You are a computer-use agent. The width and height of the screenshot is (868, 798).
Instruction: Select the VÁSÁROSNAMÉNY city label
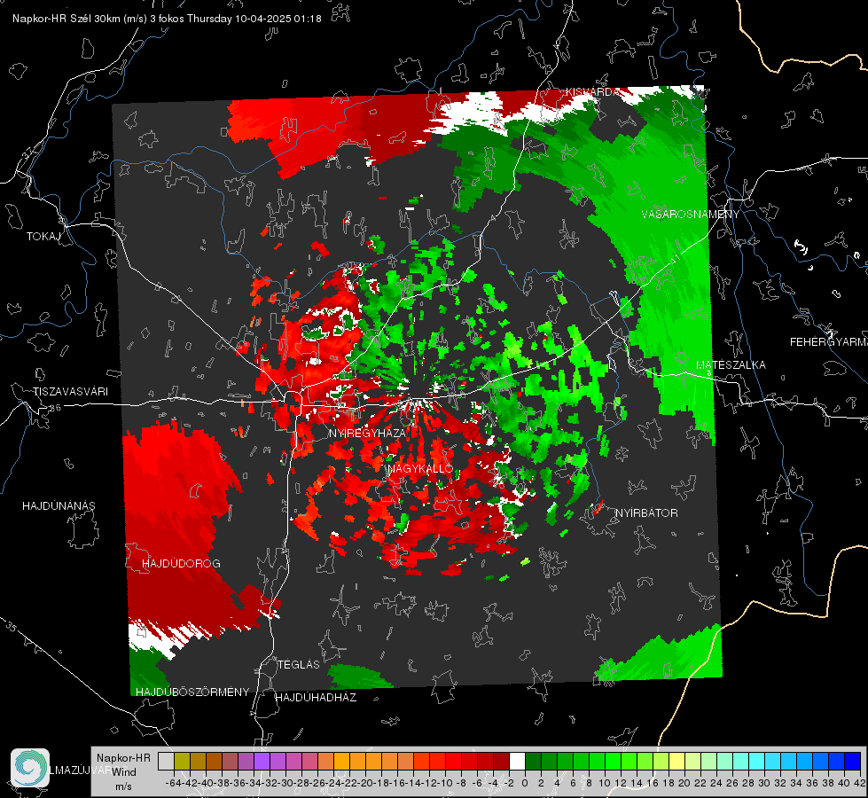(691, 215)
